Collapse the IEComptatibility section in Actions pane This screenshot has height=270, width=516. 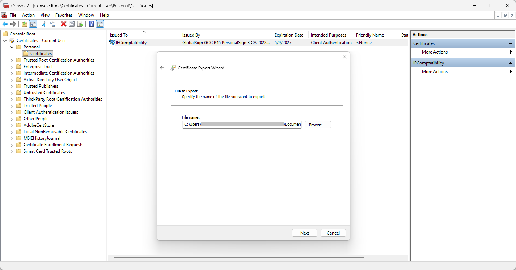point(511,63)
